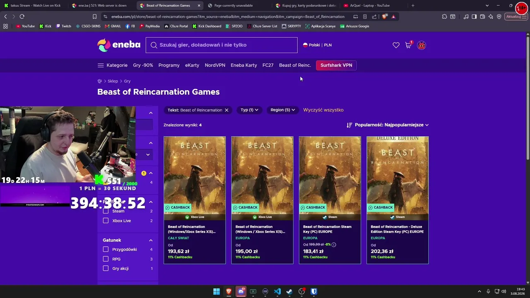530x298 pixels.
Task: Open the FC27 menu item
Action: pos(268,65)
